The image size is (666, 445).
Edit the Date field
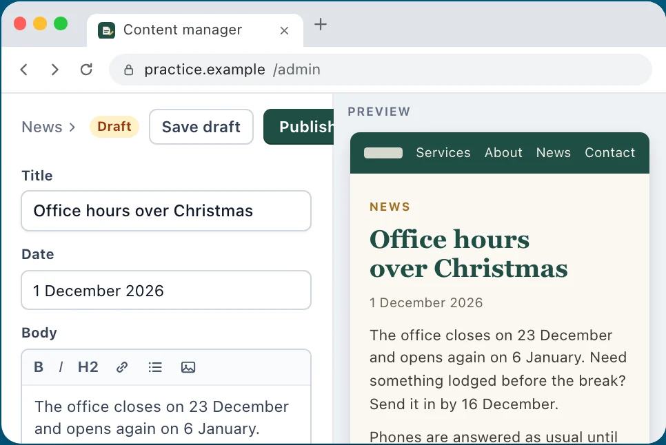point(166,290)
